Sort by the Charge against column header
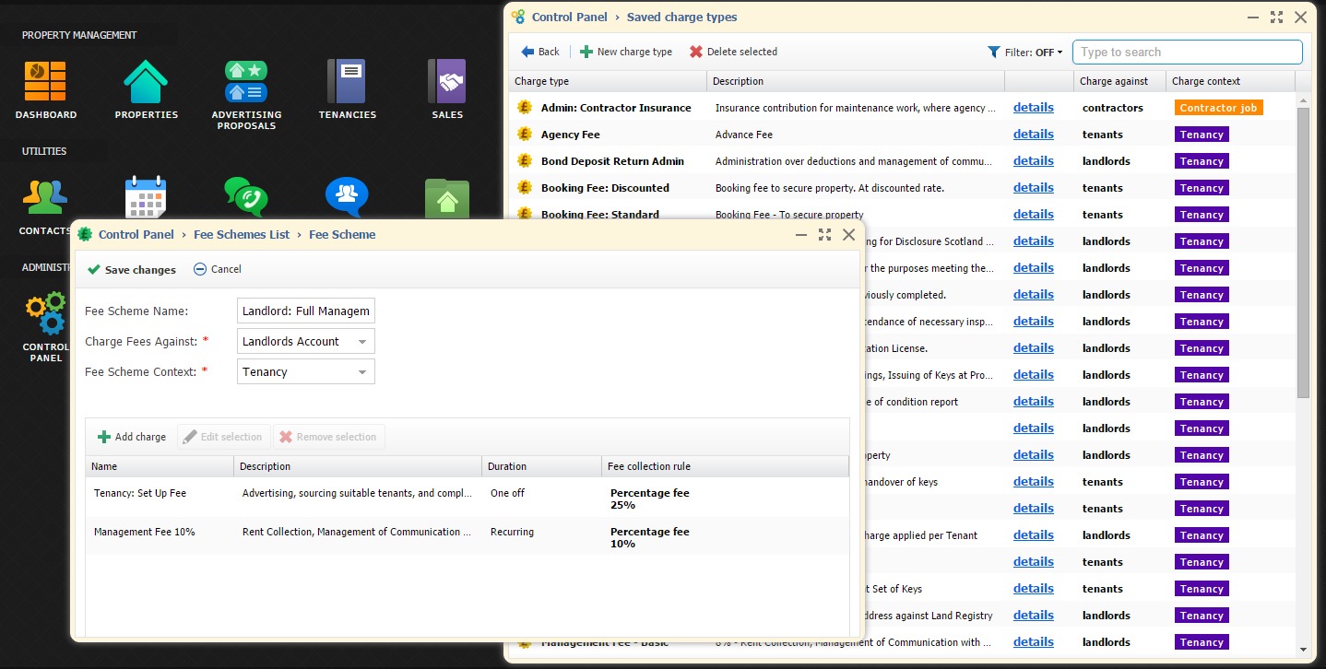This screenshot has height=669, width=1326. (x=1114, y=81)
